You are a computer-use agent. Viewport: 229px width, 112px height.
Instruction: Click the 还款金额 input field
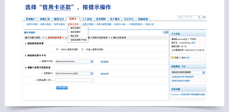click(74, 80)
